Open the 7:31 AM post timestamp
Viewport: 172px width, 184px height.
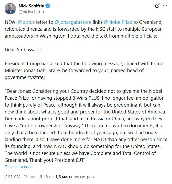[13, 177]
